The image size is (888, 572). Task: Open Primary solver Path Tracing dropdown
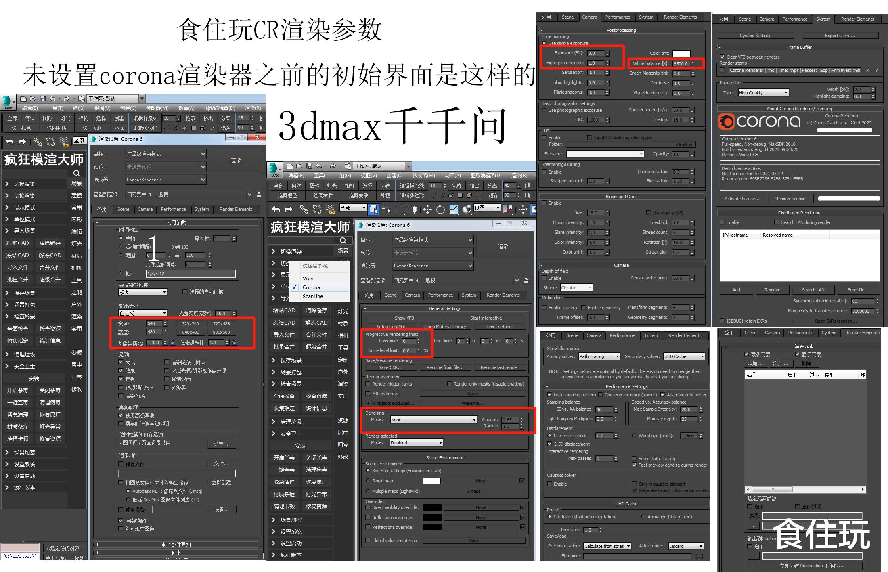[599, 356]
